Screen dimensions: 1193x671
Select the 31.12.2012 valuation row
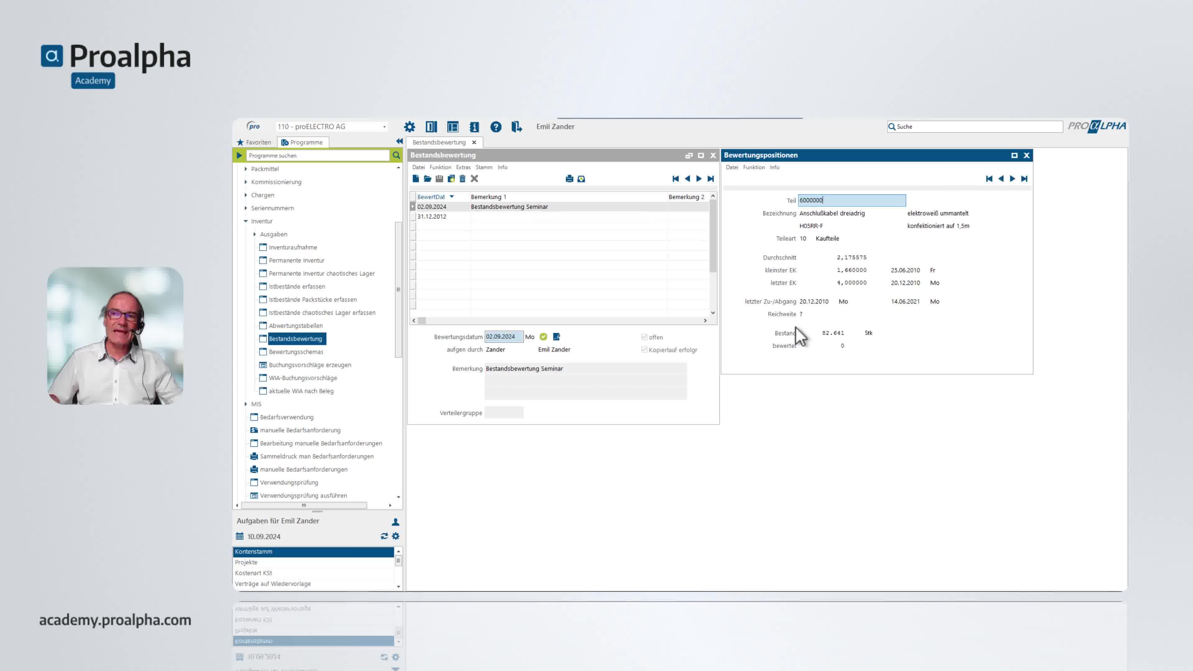click(432, 217)
